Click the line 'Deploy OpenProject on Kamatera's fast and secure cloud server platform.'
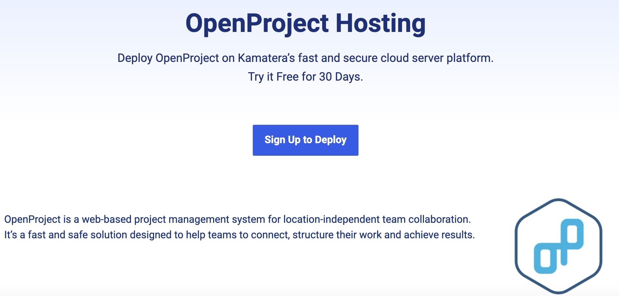 tap(305, 58)
